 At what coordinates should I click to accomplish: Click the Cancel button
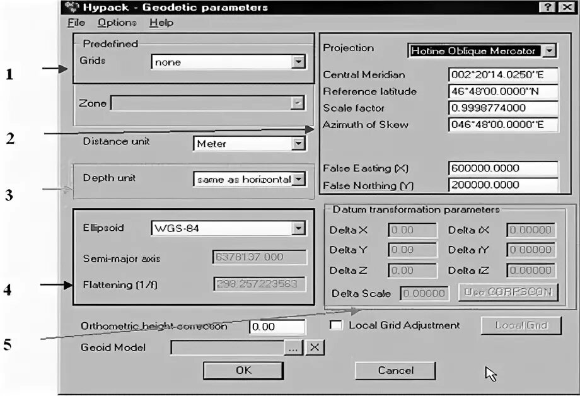[x=395, y=371]
